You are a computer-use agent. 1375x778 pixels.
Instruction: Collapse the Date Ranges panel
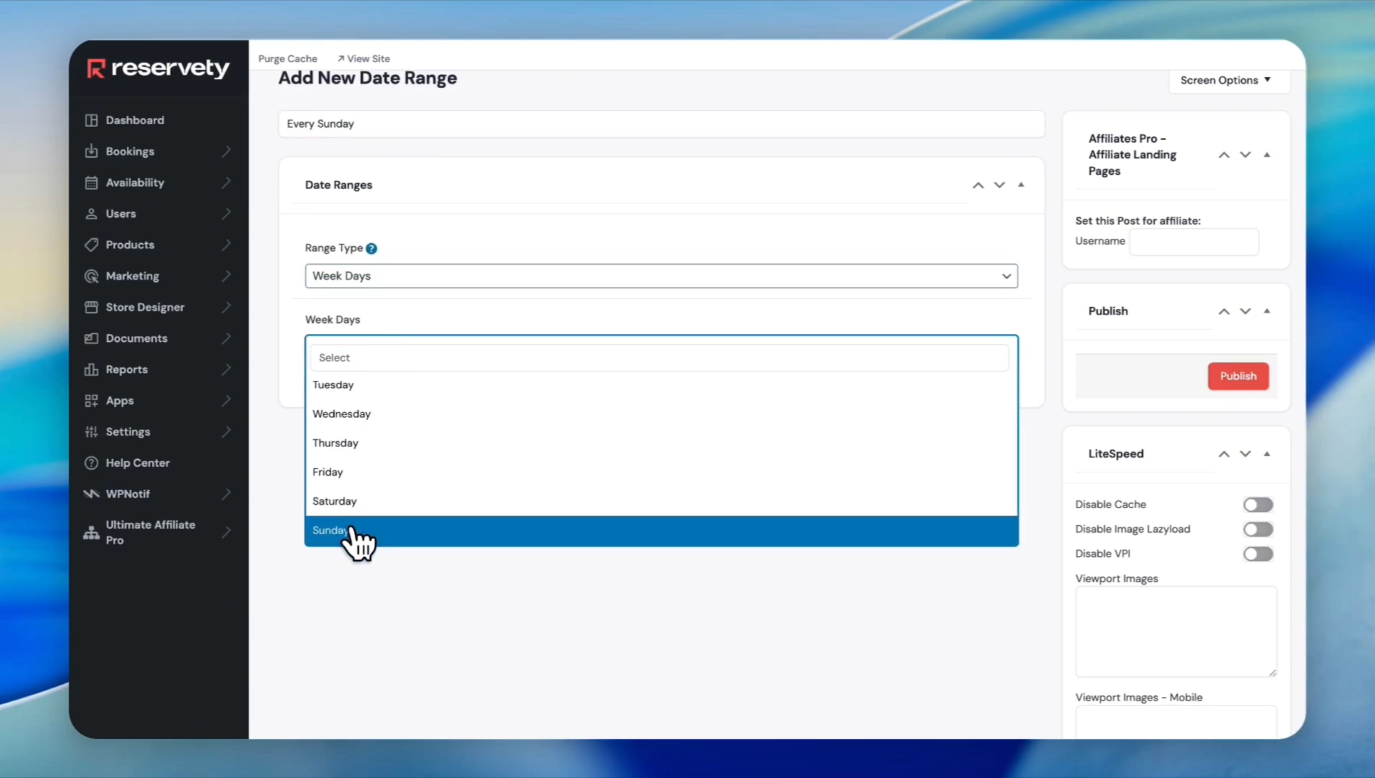[x=1020, y=185]
